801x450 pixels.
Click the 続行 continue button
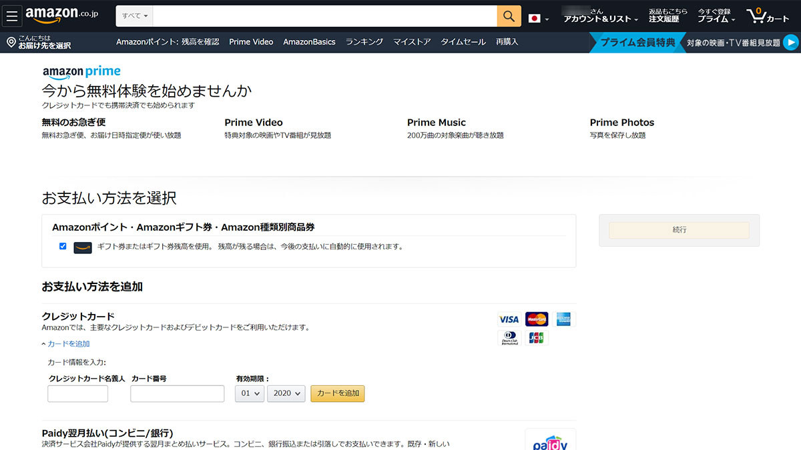679,230
